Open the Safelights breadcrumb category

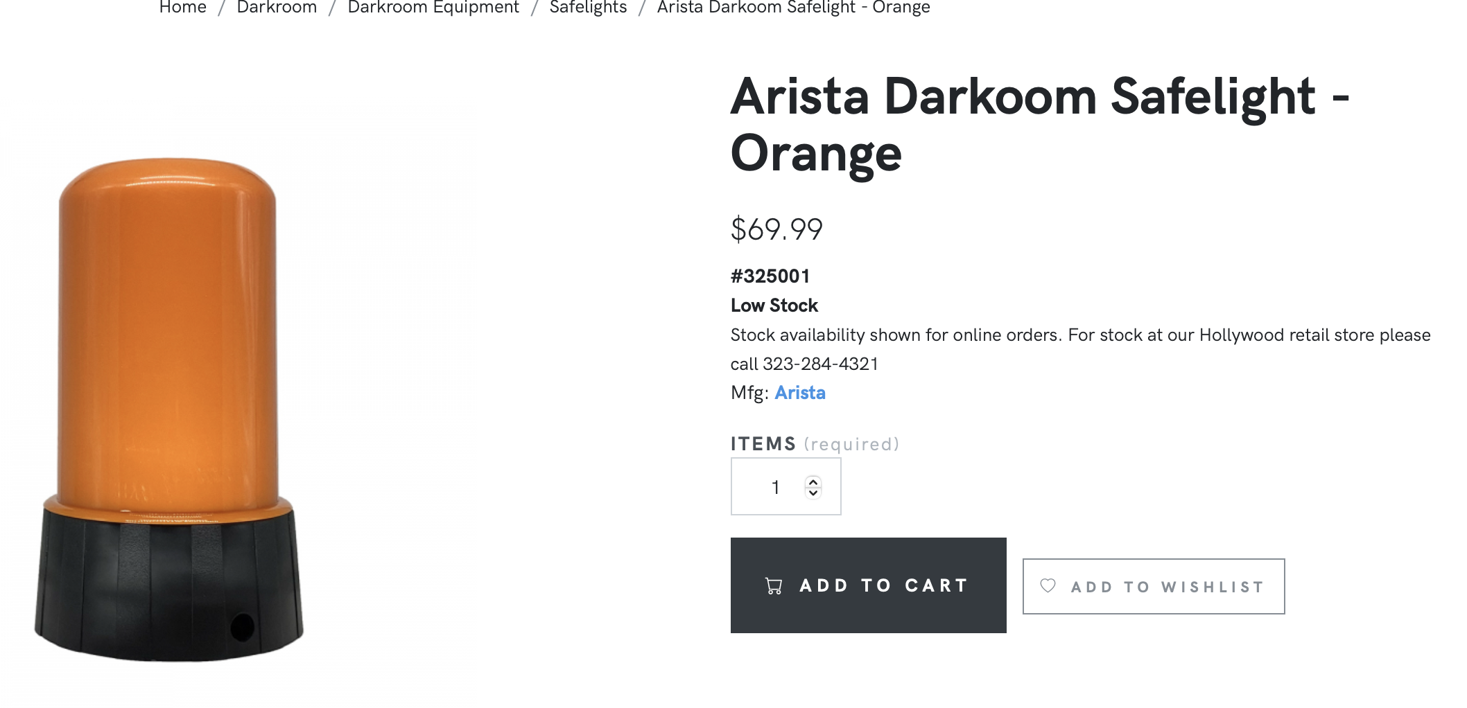(x=588, y=8)
